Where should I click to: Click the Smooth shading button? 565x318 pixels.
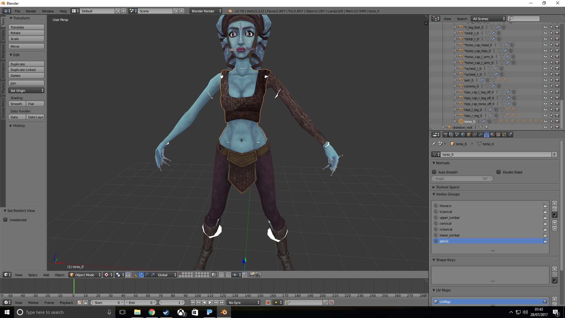17,104
